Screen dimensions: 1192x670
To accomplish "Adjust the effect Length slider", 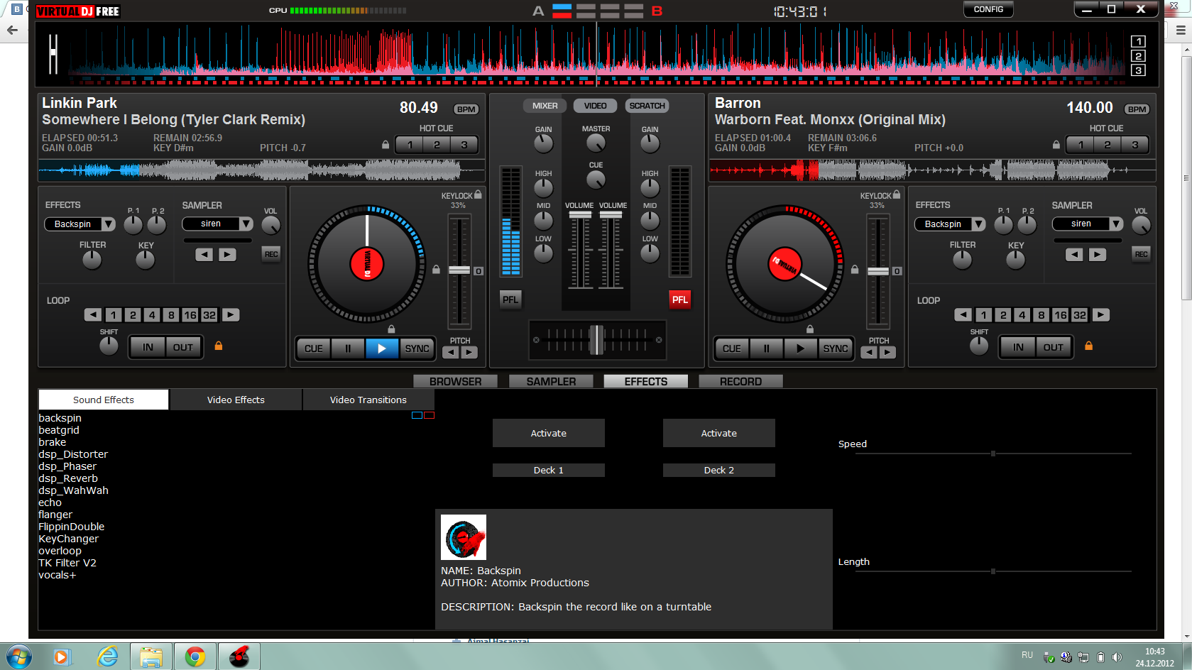I will pos(993,571).
